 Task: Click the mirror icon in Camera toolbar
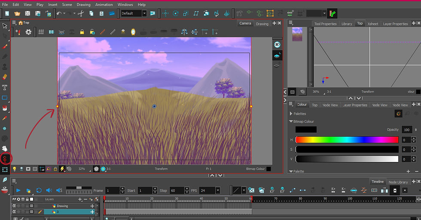point(133,32)
